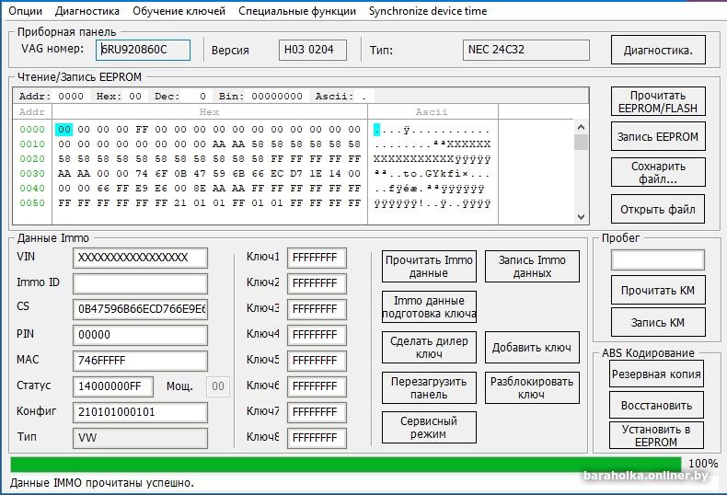727x495 pixels.
Task: Click the Диагностика. button
Action: (x=658, y=50)
